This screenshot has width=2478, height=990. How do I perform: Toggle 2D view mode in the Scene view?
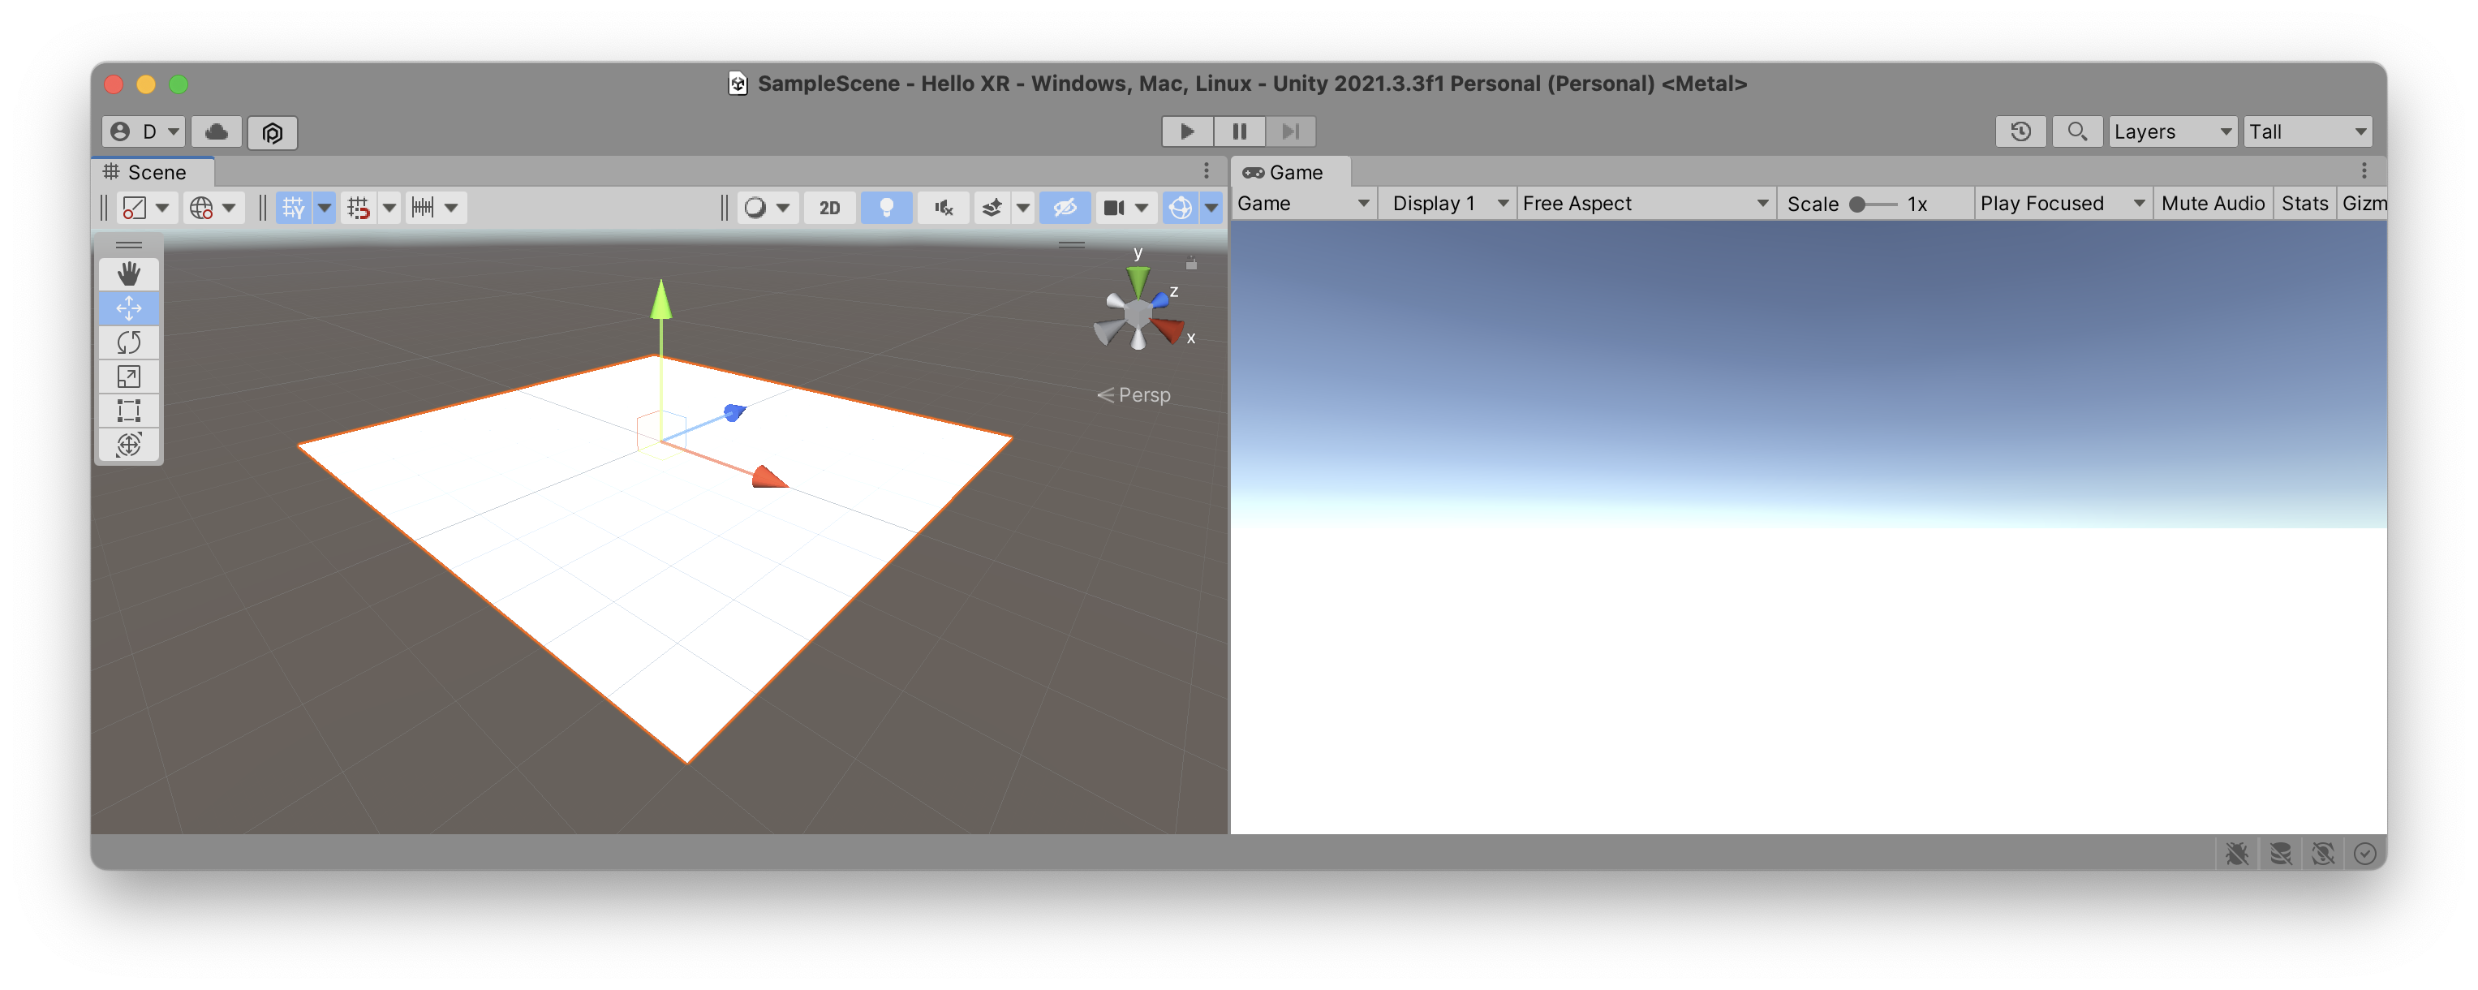[828, 207]
